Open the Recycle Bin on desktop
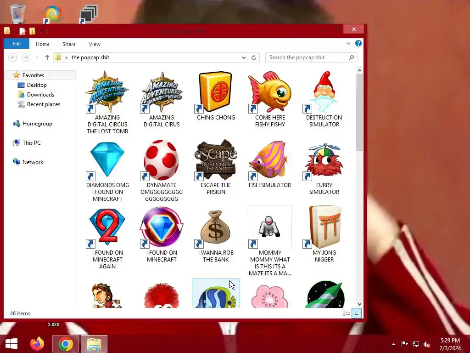Viewport: 470px width, 353px height. tap(18, 13)
